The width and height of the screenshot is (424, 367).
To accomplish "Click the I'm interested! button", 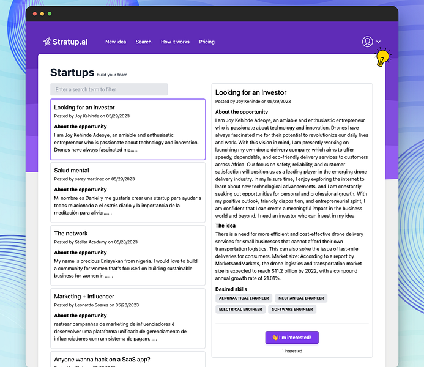I will pyautogui.click(x=292, y=338).
